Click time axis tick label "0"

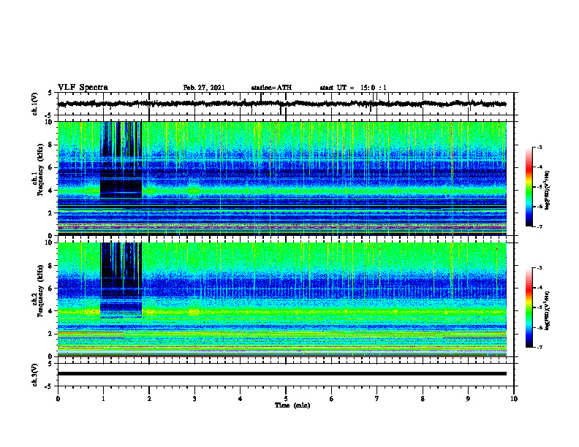coord(58,399)
